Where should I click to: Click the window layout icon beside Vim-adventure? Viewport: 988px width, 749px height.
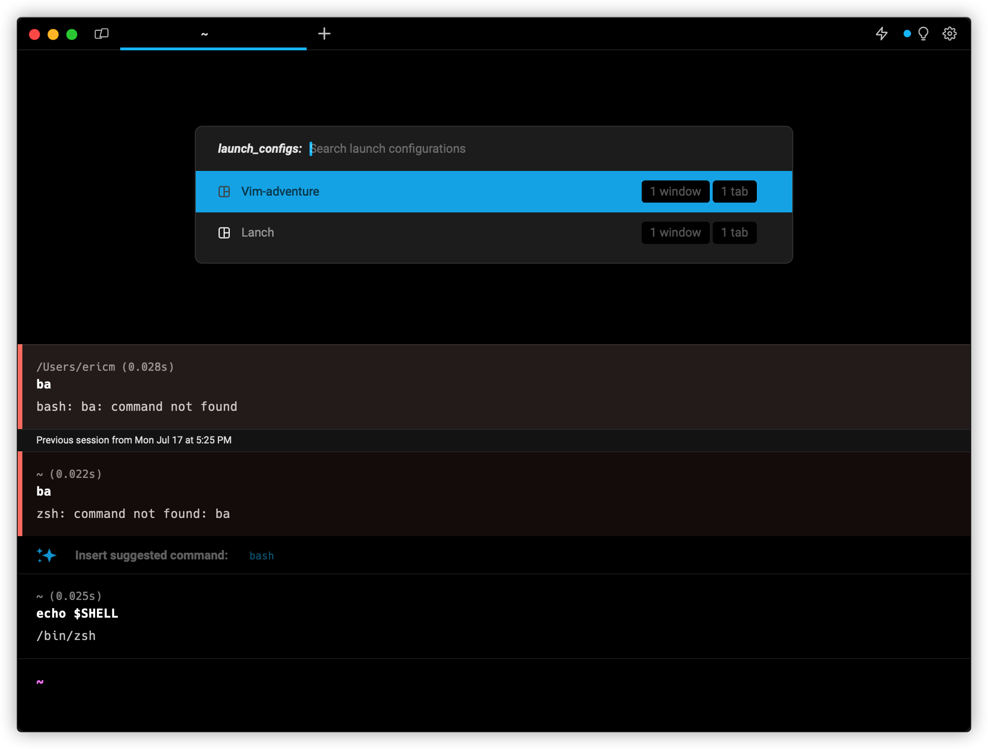point(225,191)
